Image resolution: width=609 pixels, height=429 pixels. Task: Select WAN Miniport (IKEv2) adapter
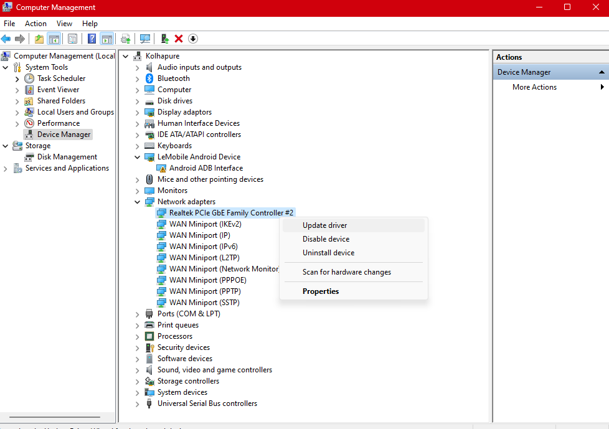(199, 224)
